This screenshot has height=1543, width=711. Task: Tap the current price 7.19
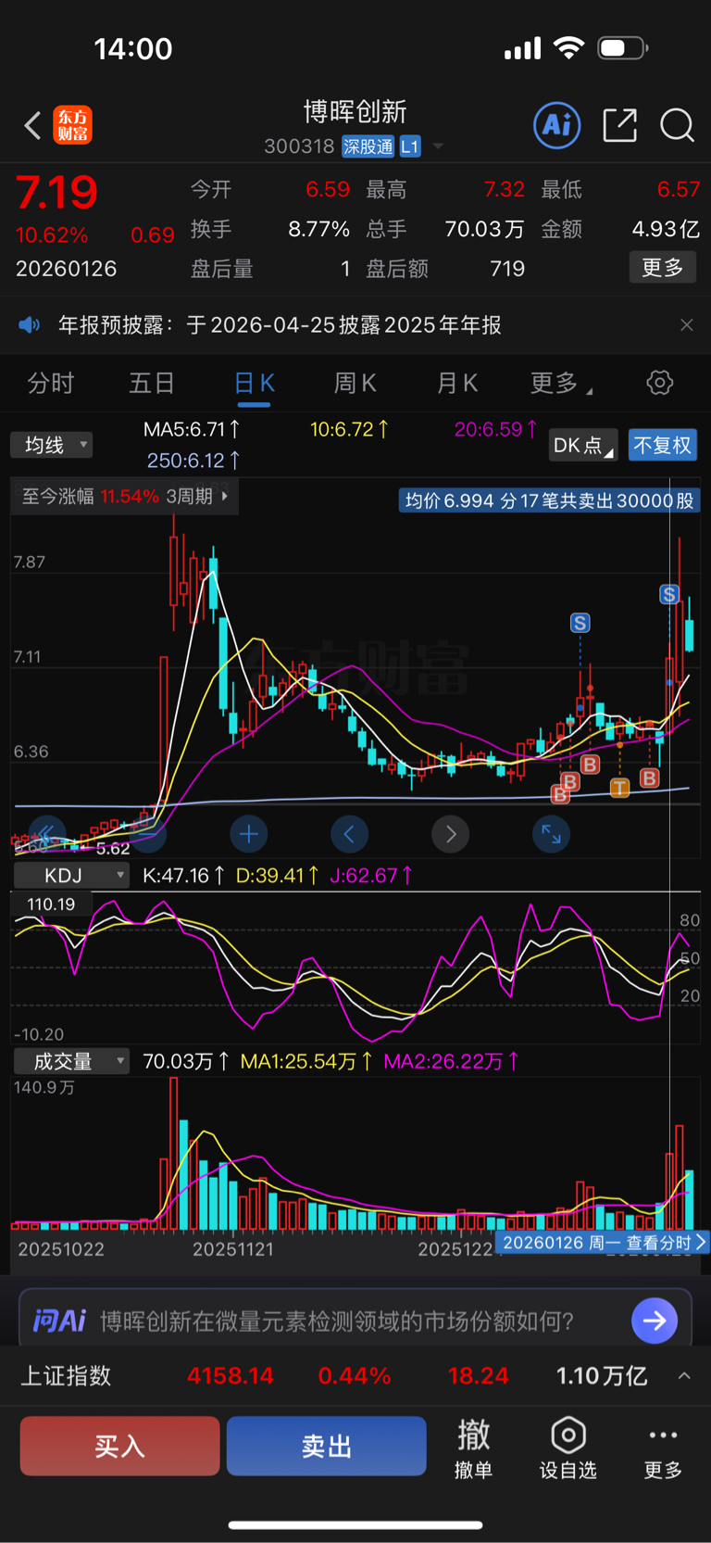tap(56, 193)
